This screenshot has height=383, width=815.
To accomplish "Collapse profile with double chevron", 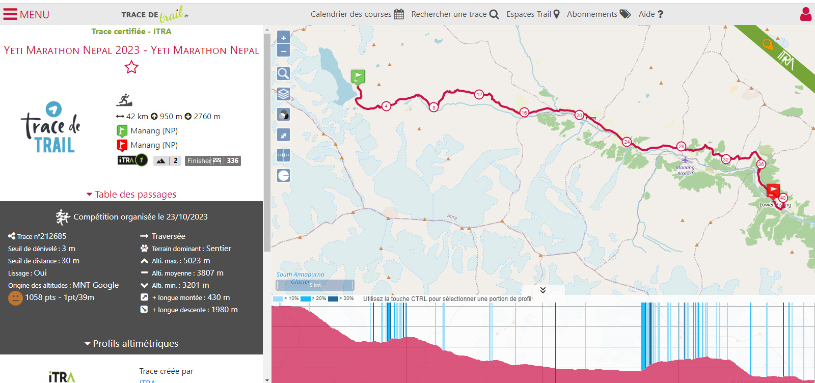I will [x=543, y=290].
